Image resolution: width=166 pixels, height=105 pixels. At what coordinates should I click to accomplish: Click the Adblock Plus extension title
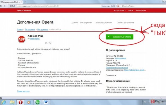click(x=35, y=36)
